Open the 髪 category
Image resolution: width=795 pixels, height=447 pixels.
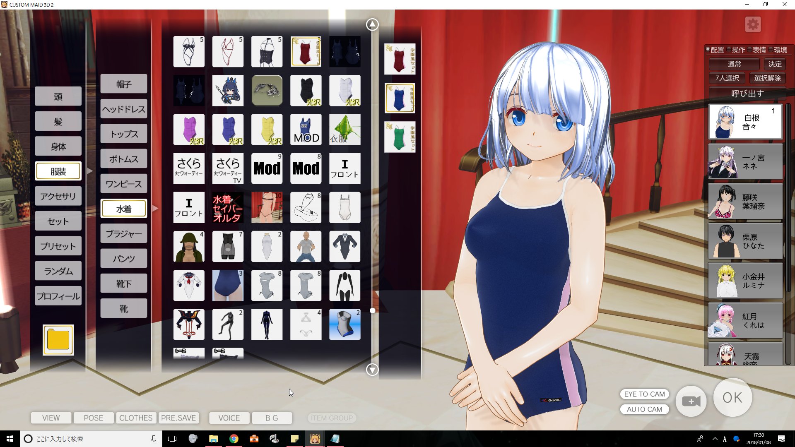[x=58, y=121]
